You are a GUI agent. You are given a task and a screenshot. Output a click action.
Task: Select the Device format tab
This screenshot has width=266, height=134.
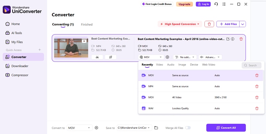pos(194,65)
